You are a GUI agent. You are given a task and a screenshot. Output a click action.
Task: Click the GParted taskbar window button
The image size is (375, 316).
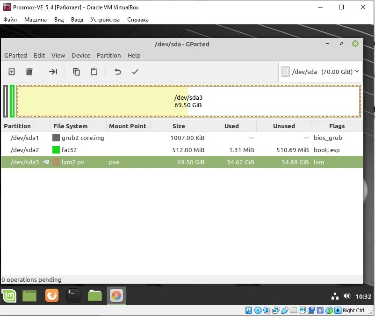[x=116, y=296]
